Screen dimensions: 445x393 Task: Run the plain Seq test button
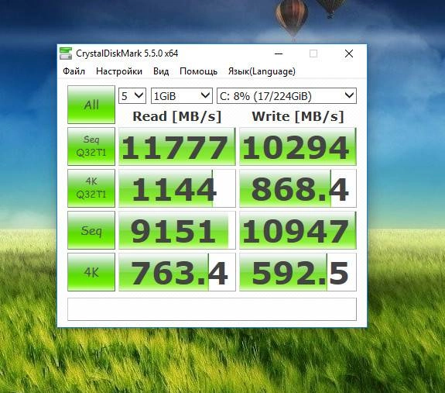pos(91,230)
